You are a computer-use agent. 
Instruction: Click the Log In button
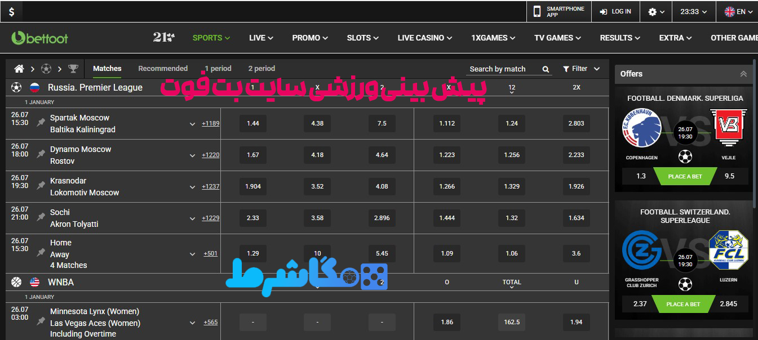[x=615, y=11]
